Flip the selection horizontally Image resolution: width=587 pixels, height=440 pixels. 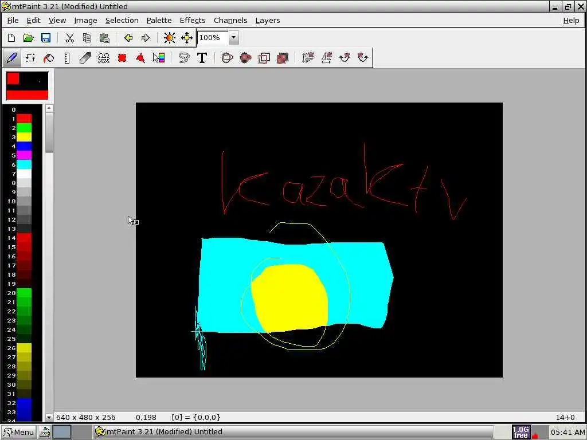[326, 58]
